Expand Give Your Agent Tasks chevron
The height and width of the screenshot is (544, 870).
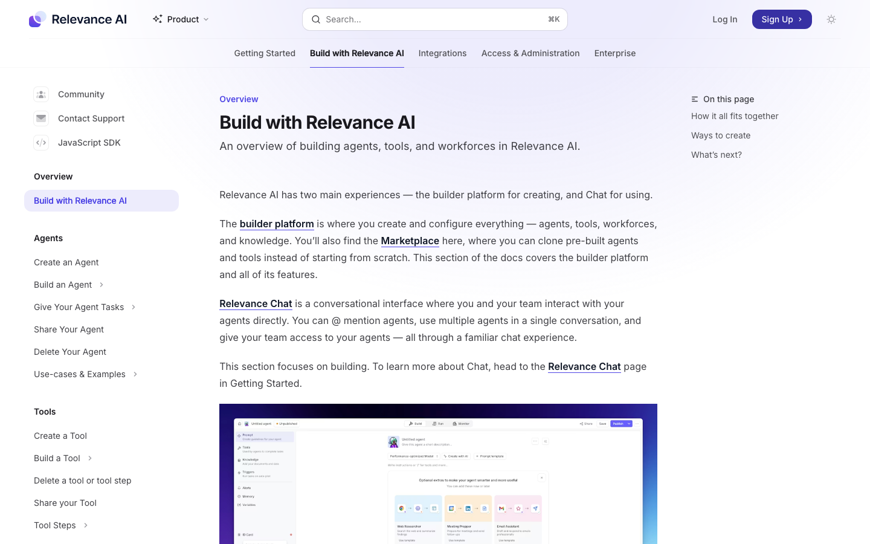(x=134, y=307)
